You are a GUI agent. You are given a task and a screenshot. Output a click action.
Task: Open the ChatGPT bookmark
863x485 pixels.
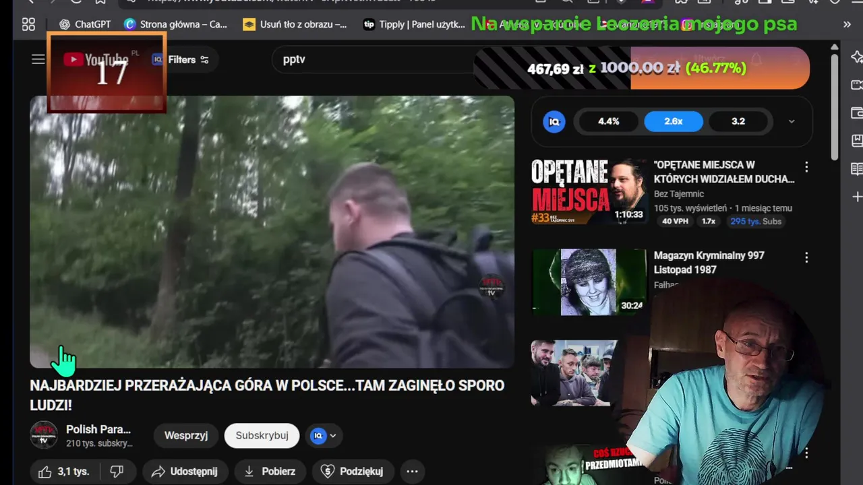click(x=85, y=24)
